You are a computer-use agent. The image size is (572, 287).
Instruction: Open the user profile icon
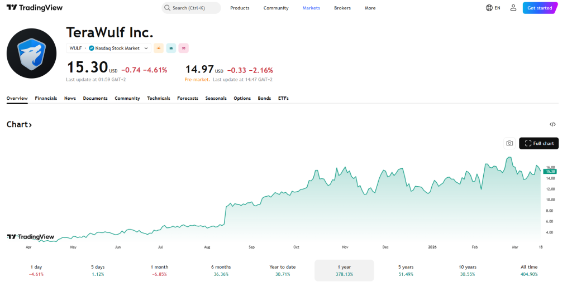pyautogui.click(x=513, y=8)
